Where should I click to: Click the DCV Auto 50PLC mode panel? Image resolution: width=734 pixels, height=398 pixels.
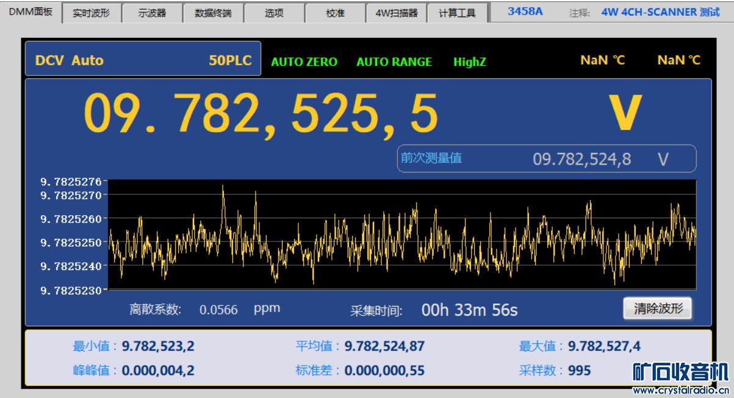143,59
